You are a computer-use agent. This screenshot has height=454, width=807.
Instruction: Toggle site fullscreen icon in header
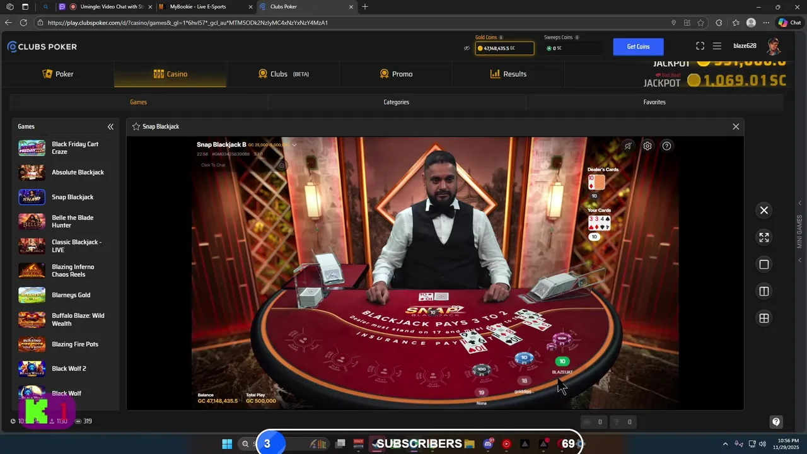(x=700, y=46)
